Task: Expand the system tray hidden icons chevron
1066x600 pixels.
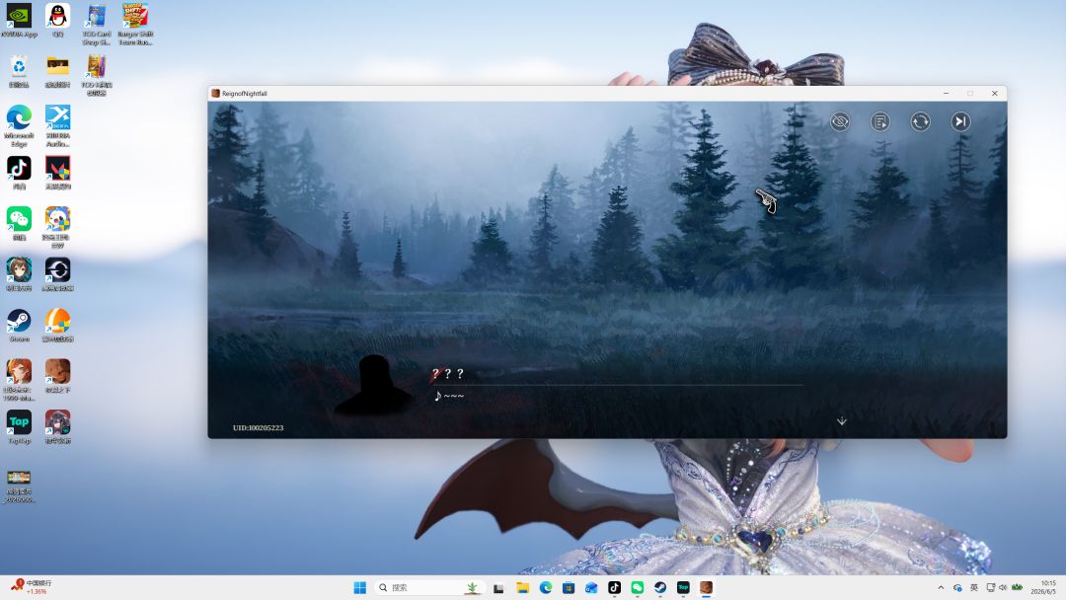Action: coord(941,588)
